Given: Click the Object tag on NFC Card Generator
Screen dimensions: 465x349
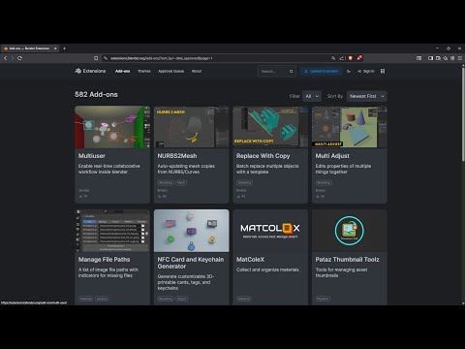Looking at the screenshot, I should click(x=182, y=299).
